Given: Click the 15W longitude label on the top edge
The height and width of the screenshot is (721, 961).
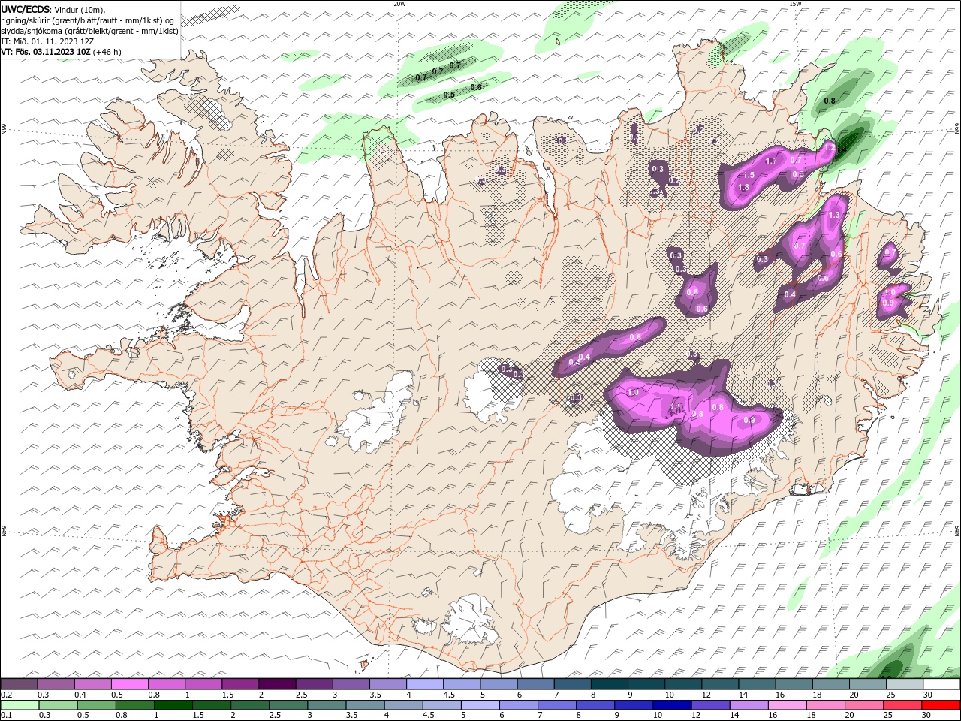Looking at the screenshot, I should click(795, 4).
